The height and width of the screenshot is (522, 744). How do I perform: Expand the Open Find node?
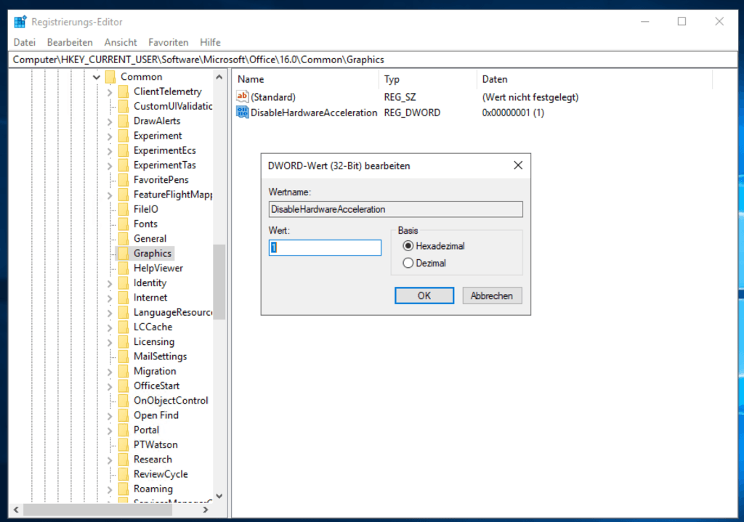tap(110, 415)
